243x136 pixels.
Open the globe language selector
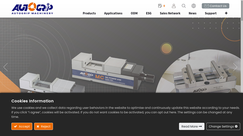pos(193,6)
